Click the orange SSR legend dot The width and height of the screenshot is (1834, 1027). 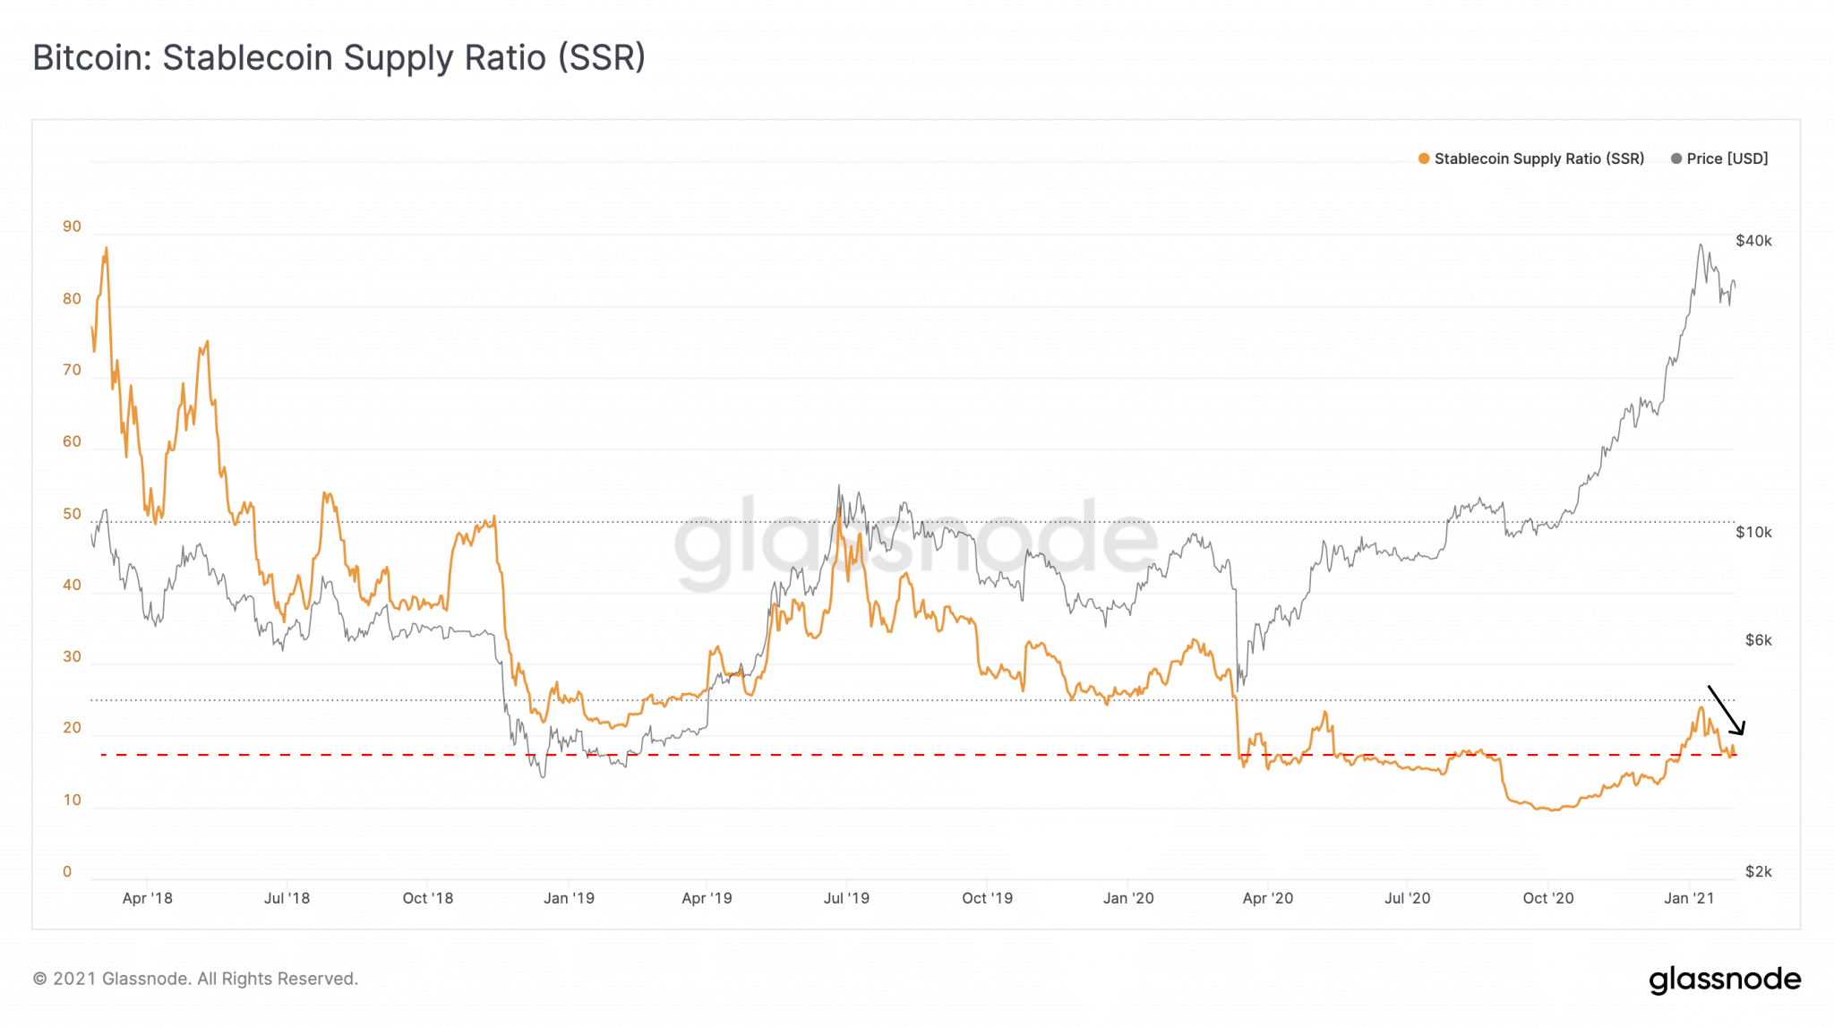tap(1424, 159)
